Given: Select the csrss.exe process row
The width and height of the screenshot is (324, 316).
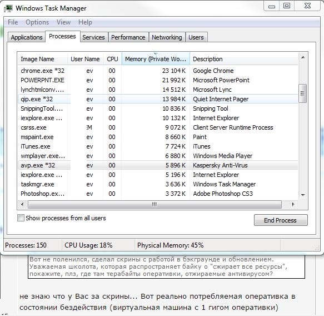Looking at the screenshot, I should (x=158, y=127).
